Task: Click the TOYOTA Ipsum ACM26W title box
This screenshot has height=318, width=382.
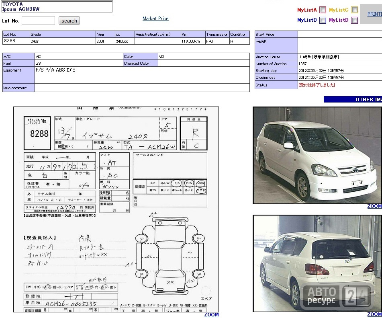Action: tap(57, 7)
